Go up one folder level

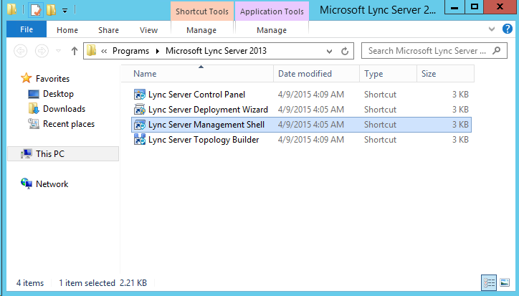coord(74,51)
